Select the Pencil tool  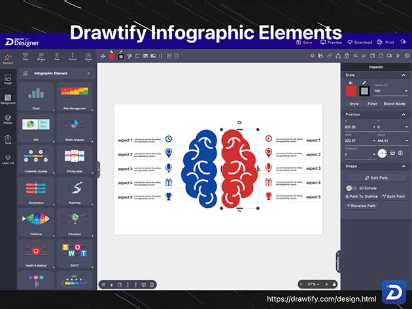[x=73, y=57]
